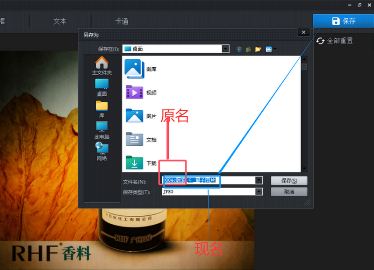Expand the 文件名 filename dropdown arrow

259,180
